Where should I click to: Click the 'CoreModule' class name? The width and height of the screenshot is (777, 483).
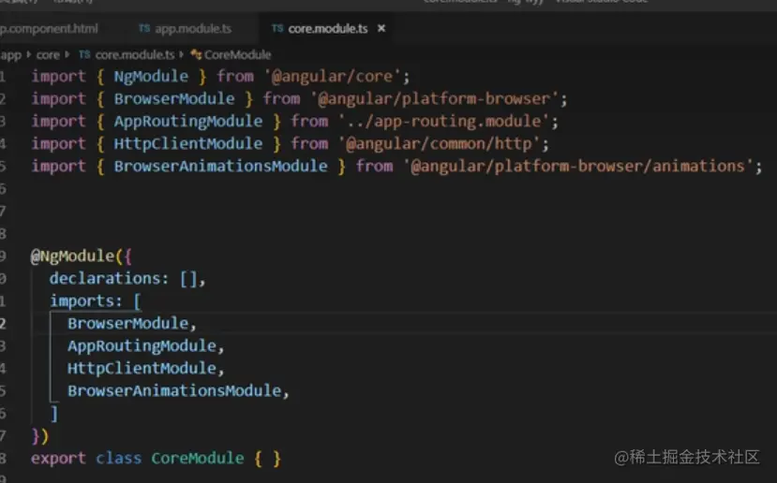coord(197,458)
